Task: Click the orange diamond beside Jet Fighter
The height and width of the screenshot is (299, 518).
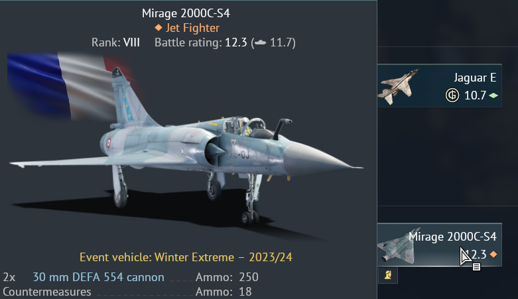Action: pos(159,28)
